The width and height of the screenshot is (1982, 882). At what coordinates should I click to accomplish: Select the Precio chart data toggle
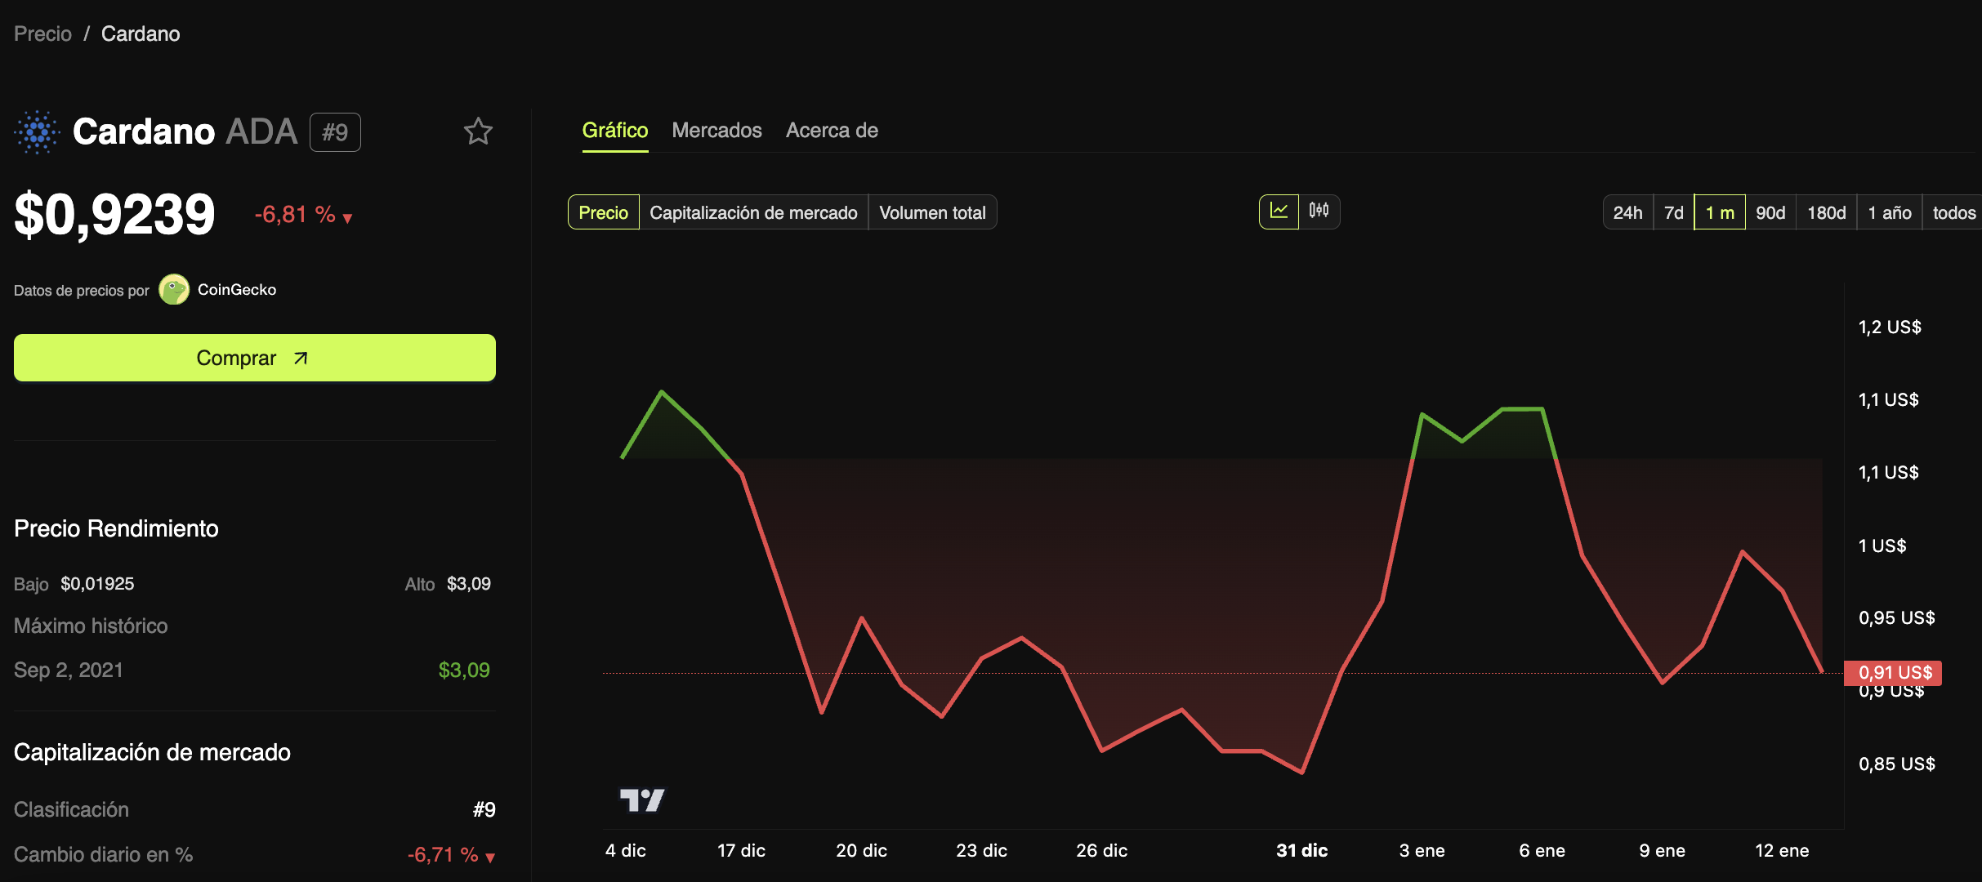coord(603,212)
